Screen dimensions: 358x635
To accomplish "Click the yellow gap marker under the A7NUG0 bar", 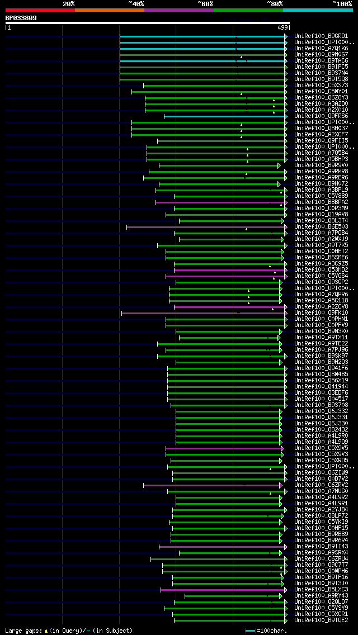I will pyautogui.click(x=270, y=494).
